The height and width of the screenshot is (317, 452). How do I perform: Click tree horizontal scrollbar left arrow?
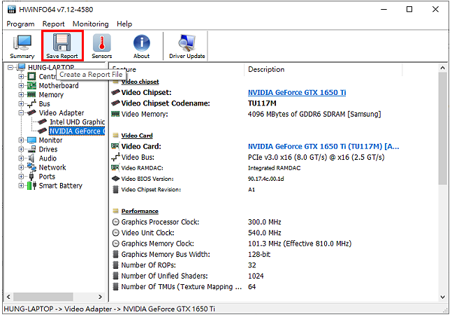(8, 297)
